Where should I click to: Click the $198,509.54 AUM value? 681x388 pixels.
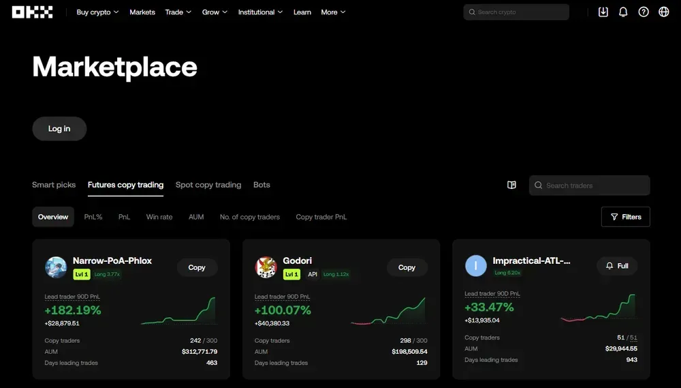click(409, 351)
